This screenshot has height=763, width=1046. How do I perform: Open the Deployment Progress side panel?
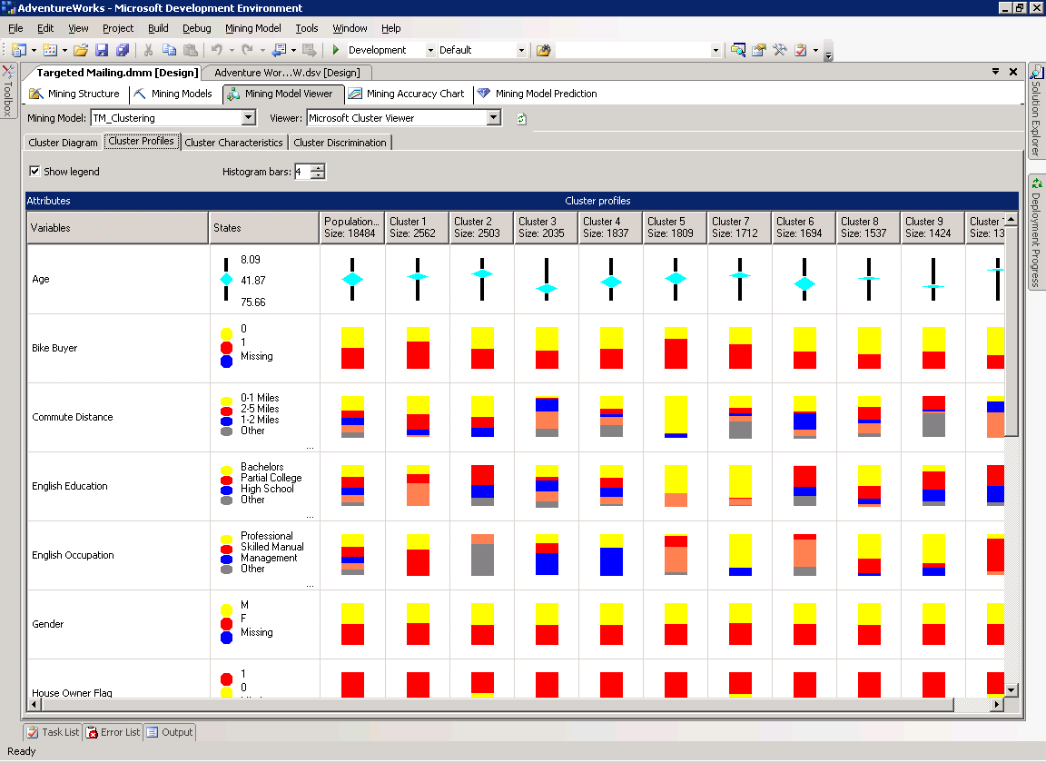1036,233
